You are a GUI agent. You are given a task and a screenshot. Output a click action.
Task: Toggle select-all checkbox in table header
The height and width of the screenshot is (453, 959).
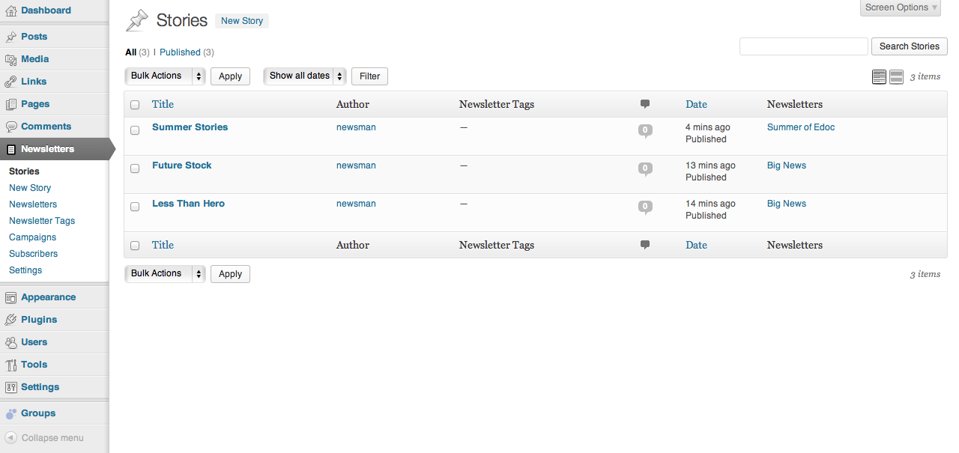point(135,105)
